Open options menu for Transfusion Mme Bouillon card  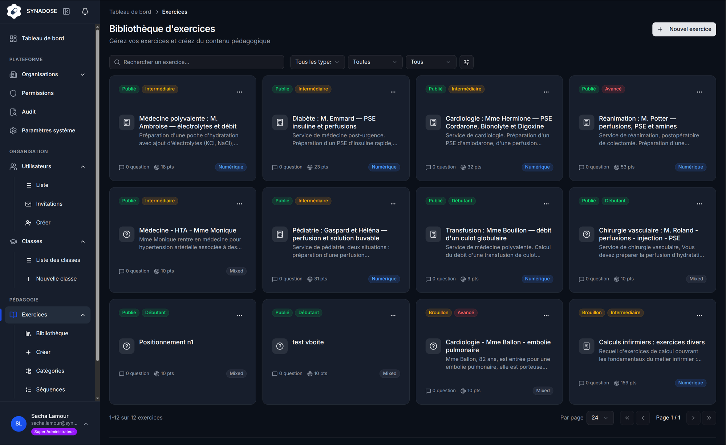546,204
